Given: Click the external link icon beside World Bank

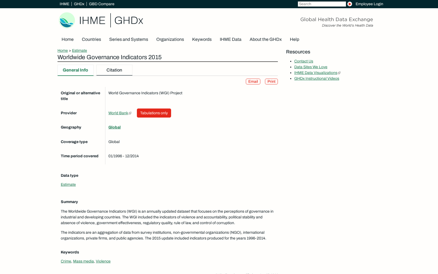Looking at the screenshot, I should pyautogui.click(x=130, y=113).
